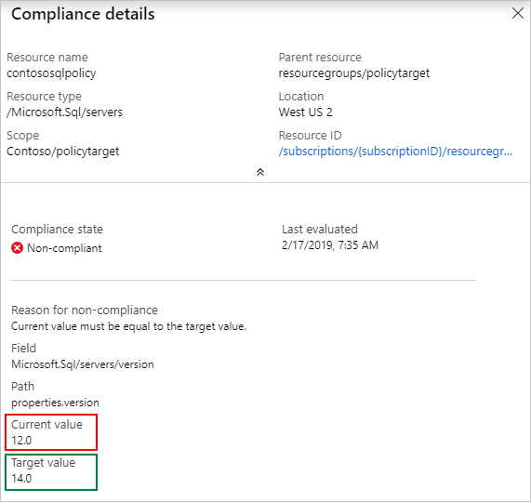531x502 pixels.
Task: Click the Path label
Action: coord(22,386)
